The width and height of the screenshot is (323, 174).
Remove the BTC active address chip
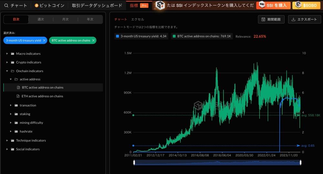[93, 40]
